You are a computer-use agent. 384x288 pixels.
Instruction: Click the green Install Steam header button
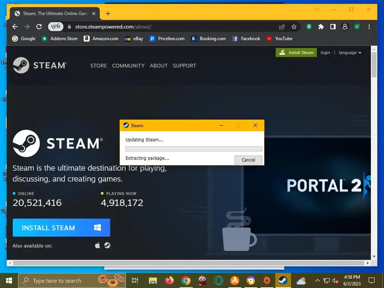pos(296,52)
